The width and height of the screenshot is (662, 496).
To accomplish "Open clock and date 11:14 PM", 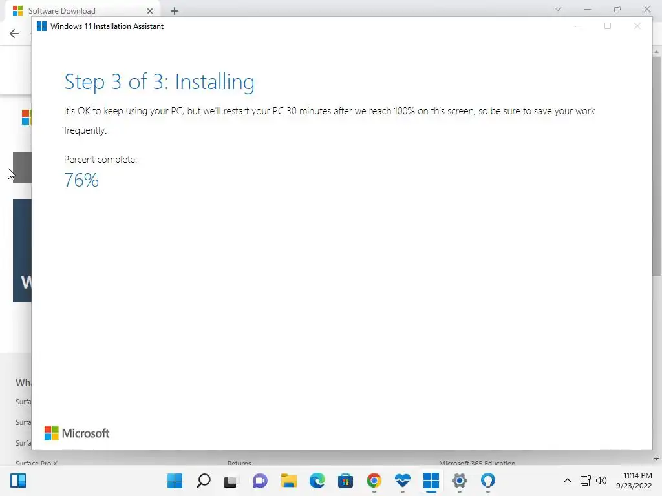I will pos(634,480).
